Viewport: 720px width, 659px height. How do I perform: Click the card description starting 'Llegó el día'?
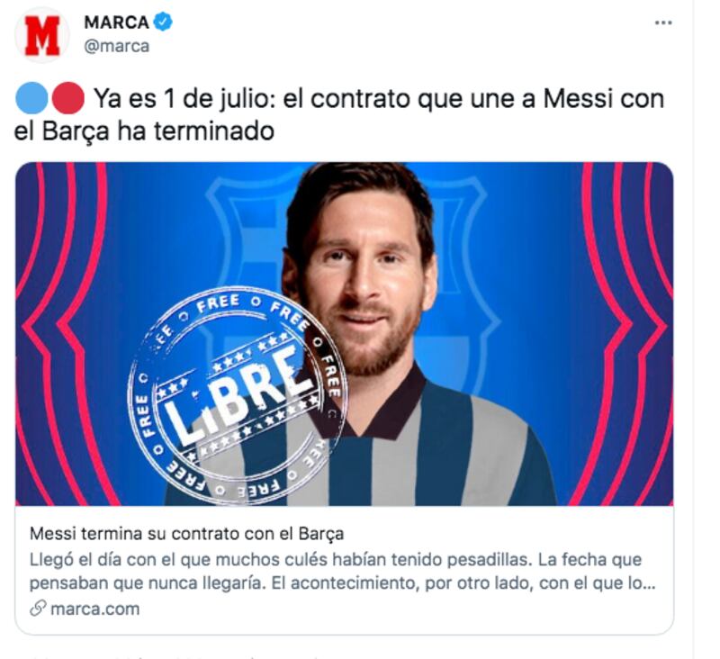pos(343,572)
